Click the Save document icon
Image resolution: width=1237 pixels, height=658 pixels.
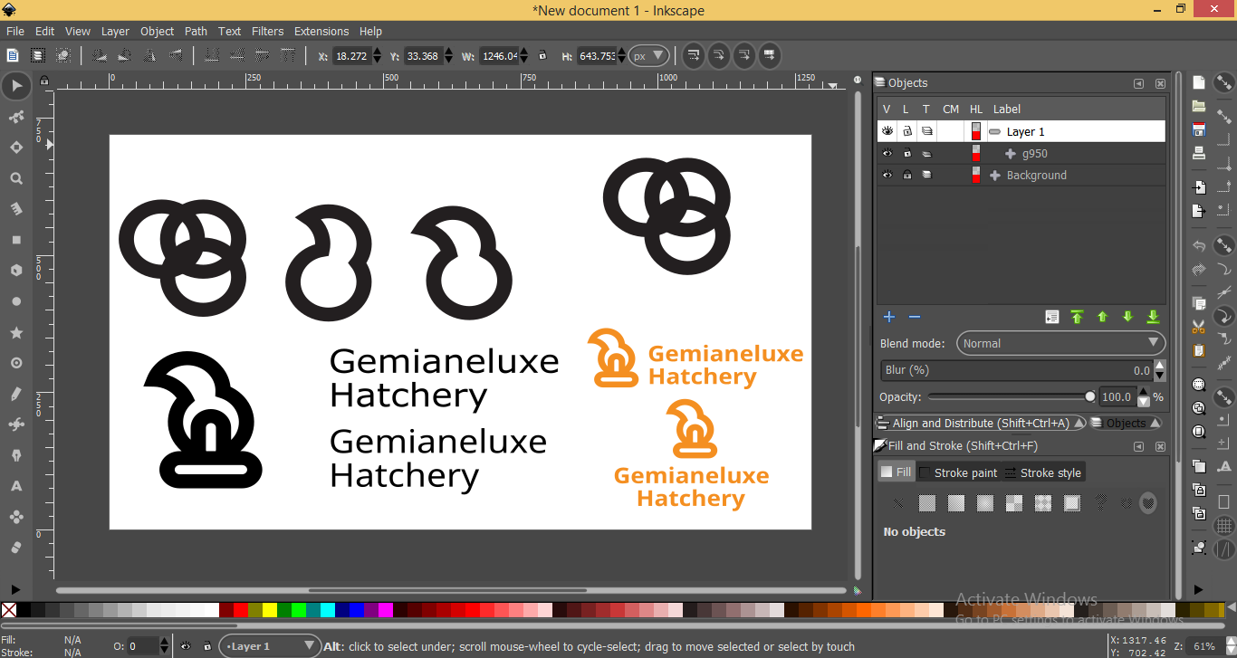pos(1199,129)
